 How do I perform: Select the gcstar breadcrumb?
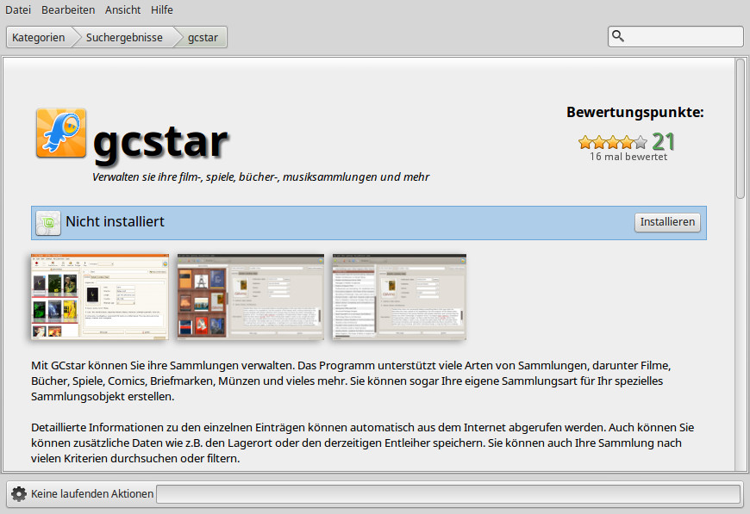[x=203, y=37]
